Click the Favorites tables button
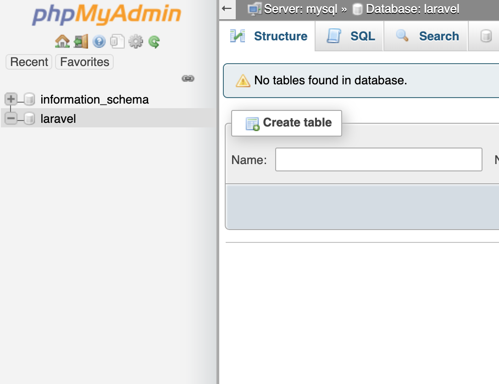The width and height of the screenshot is (499, 384). [84, 62]
